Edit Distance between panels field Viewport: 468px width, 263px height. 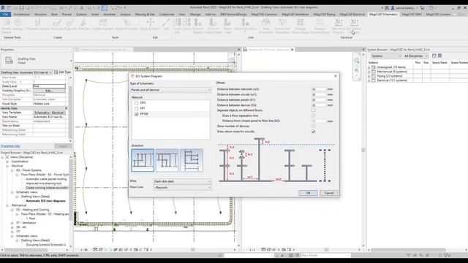coord(319,100)
